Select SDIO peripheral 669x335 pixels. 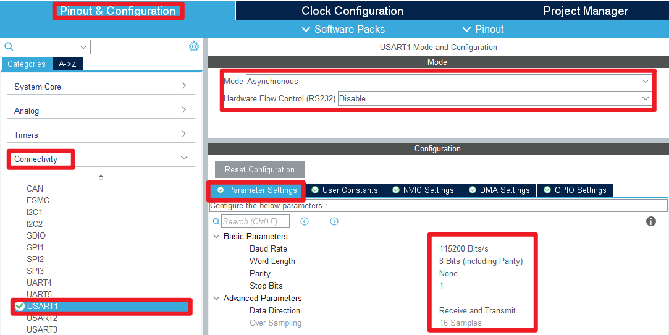coord(36,235)
